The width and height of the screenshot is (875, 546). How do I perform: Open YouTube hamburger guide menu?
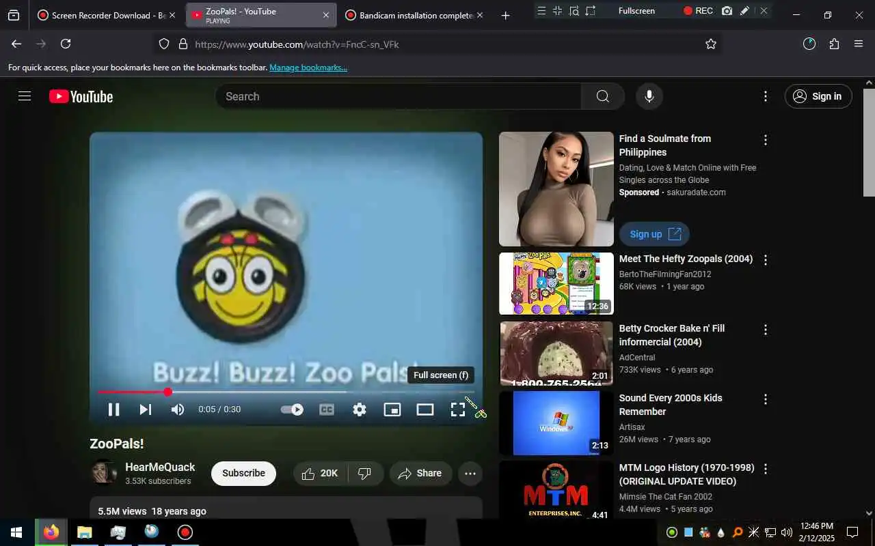(x=25, y=96)
